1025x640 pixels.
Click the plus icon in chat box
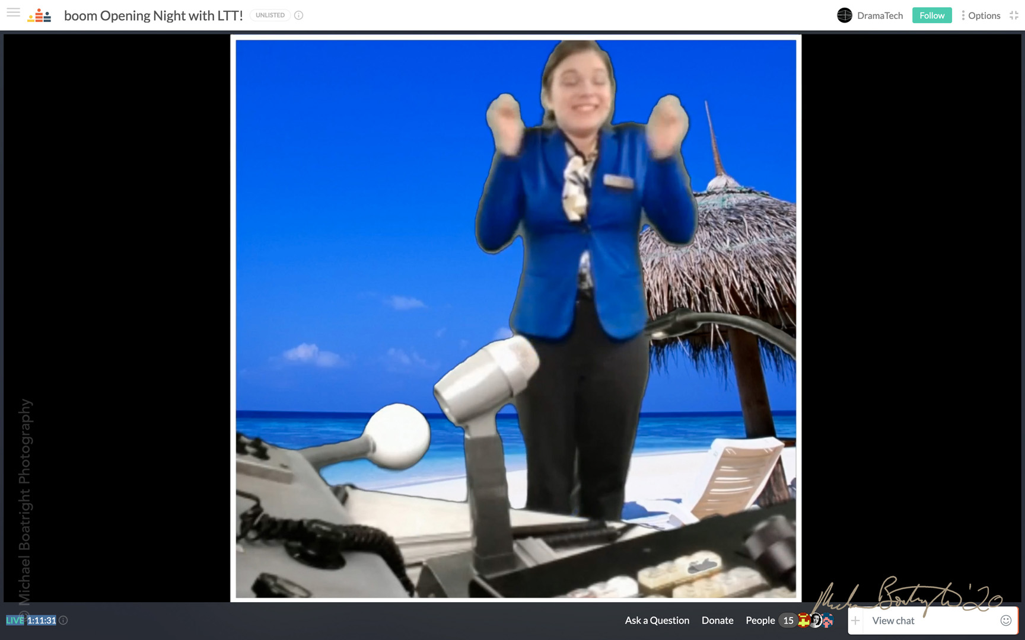tap(855, 620)
